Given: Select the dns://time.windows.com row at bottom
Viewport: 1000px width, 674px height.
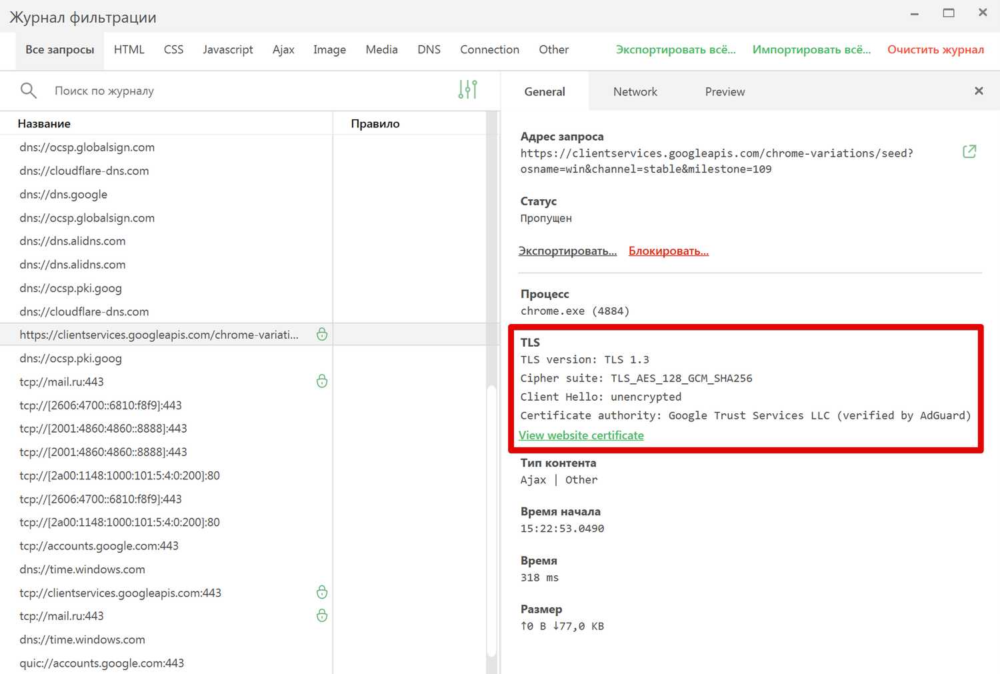Looking at the screenshot, I should click(83, 640).
